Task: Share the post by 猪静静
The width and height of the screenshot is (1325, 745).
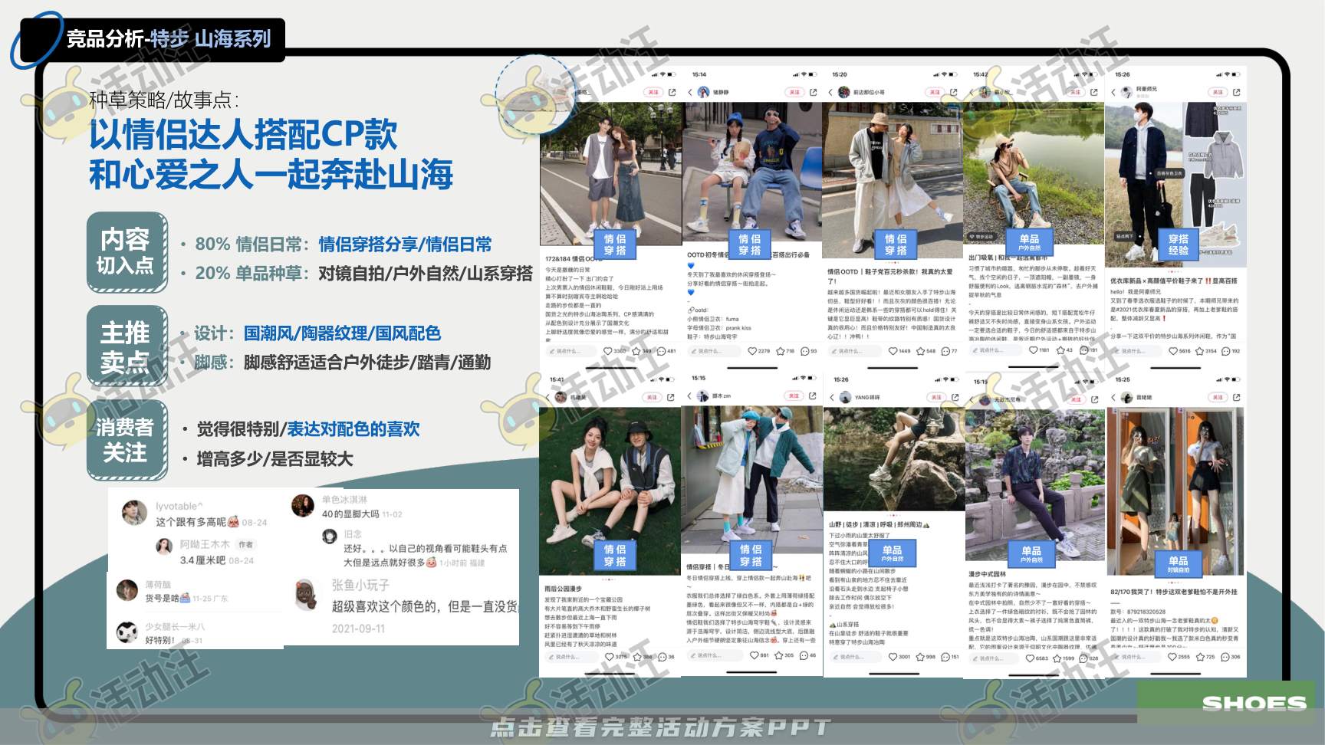Action: click(x=813, y=92)
